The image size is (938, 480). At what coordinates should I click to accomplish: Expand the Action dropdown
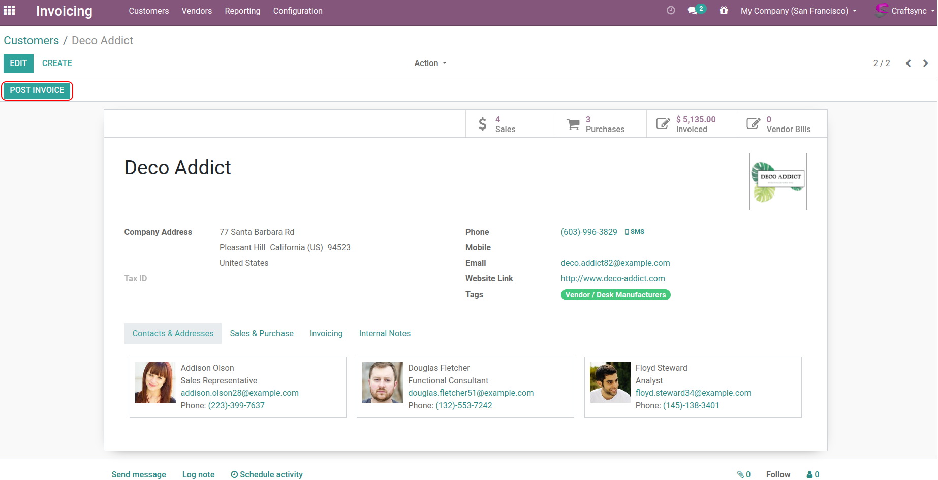point(430,63)
